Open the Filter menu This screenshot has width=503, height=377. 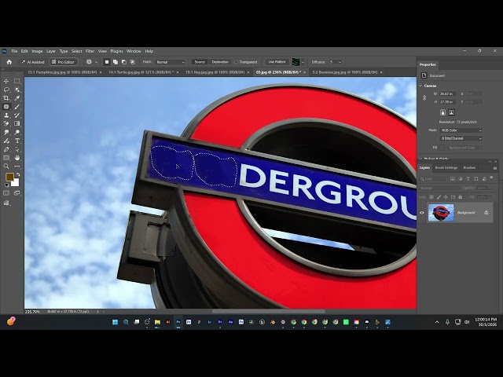tap(90, 51)
